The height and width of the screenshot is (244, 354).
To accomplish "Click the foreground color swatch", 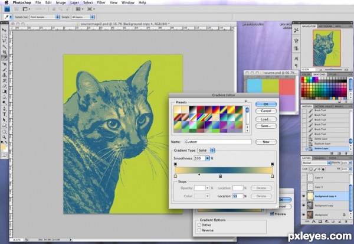I will [x=3, y=147].
